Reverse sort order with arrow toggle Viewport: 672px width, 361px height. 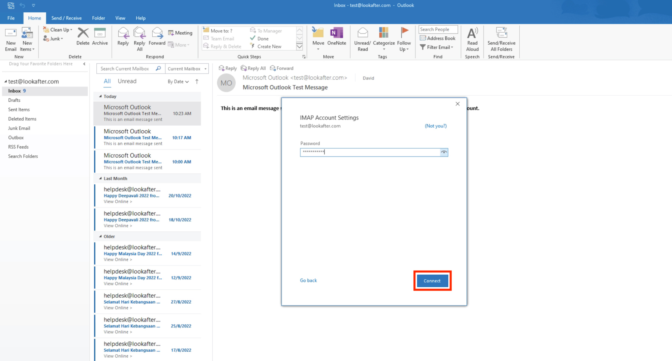pos(197,82)
